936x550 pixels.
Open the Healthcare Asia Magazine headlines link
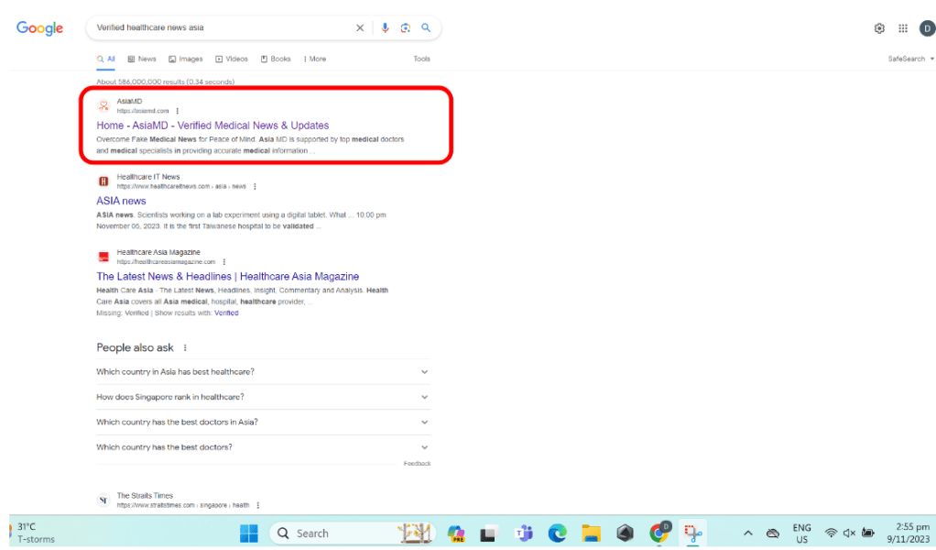pyautogui.click(x=227, y=276)
